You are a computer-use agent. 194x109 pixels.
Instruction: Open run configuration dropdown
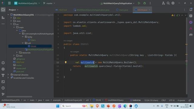(x=117, y=3)
